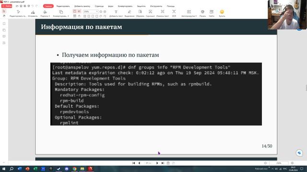This screenshot has height=172, width=307.
Task: Open the Edit ribbon tab
Action: (x=63, y=6)
